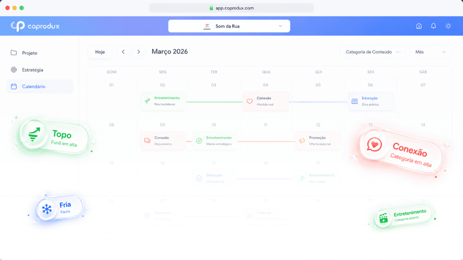
Task: Click the Topo Funil em alta badge
Action: pos(54,136)
